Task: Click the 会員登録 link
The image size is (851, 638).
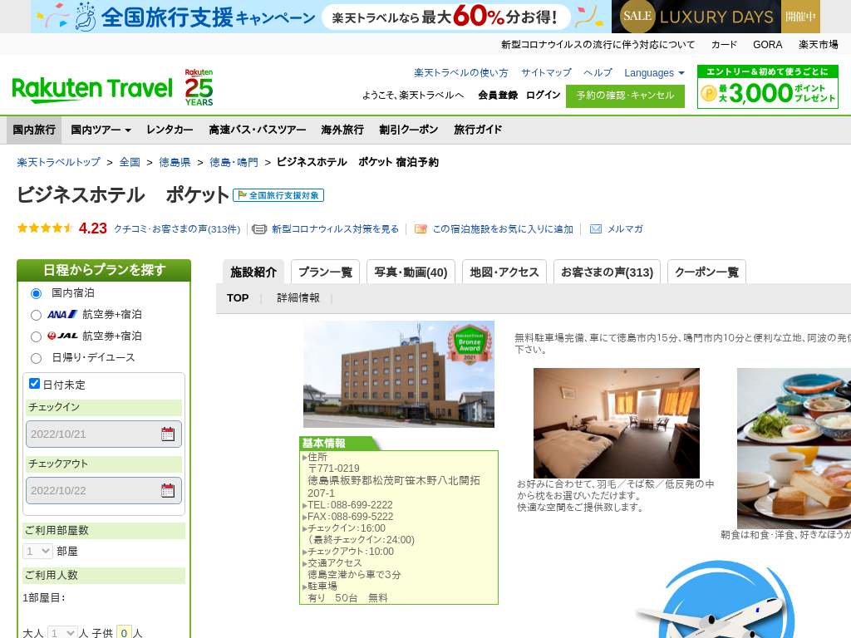Action: click(x=498, y=96)
